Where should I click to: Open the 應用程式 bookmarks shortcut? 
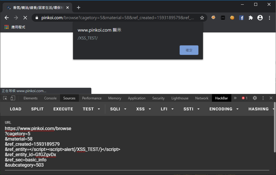[x=18, y=27]
